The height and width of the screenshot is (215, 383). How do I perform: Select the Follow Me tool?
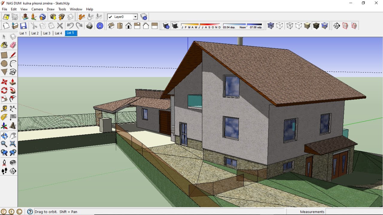(13, 90)
